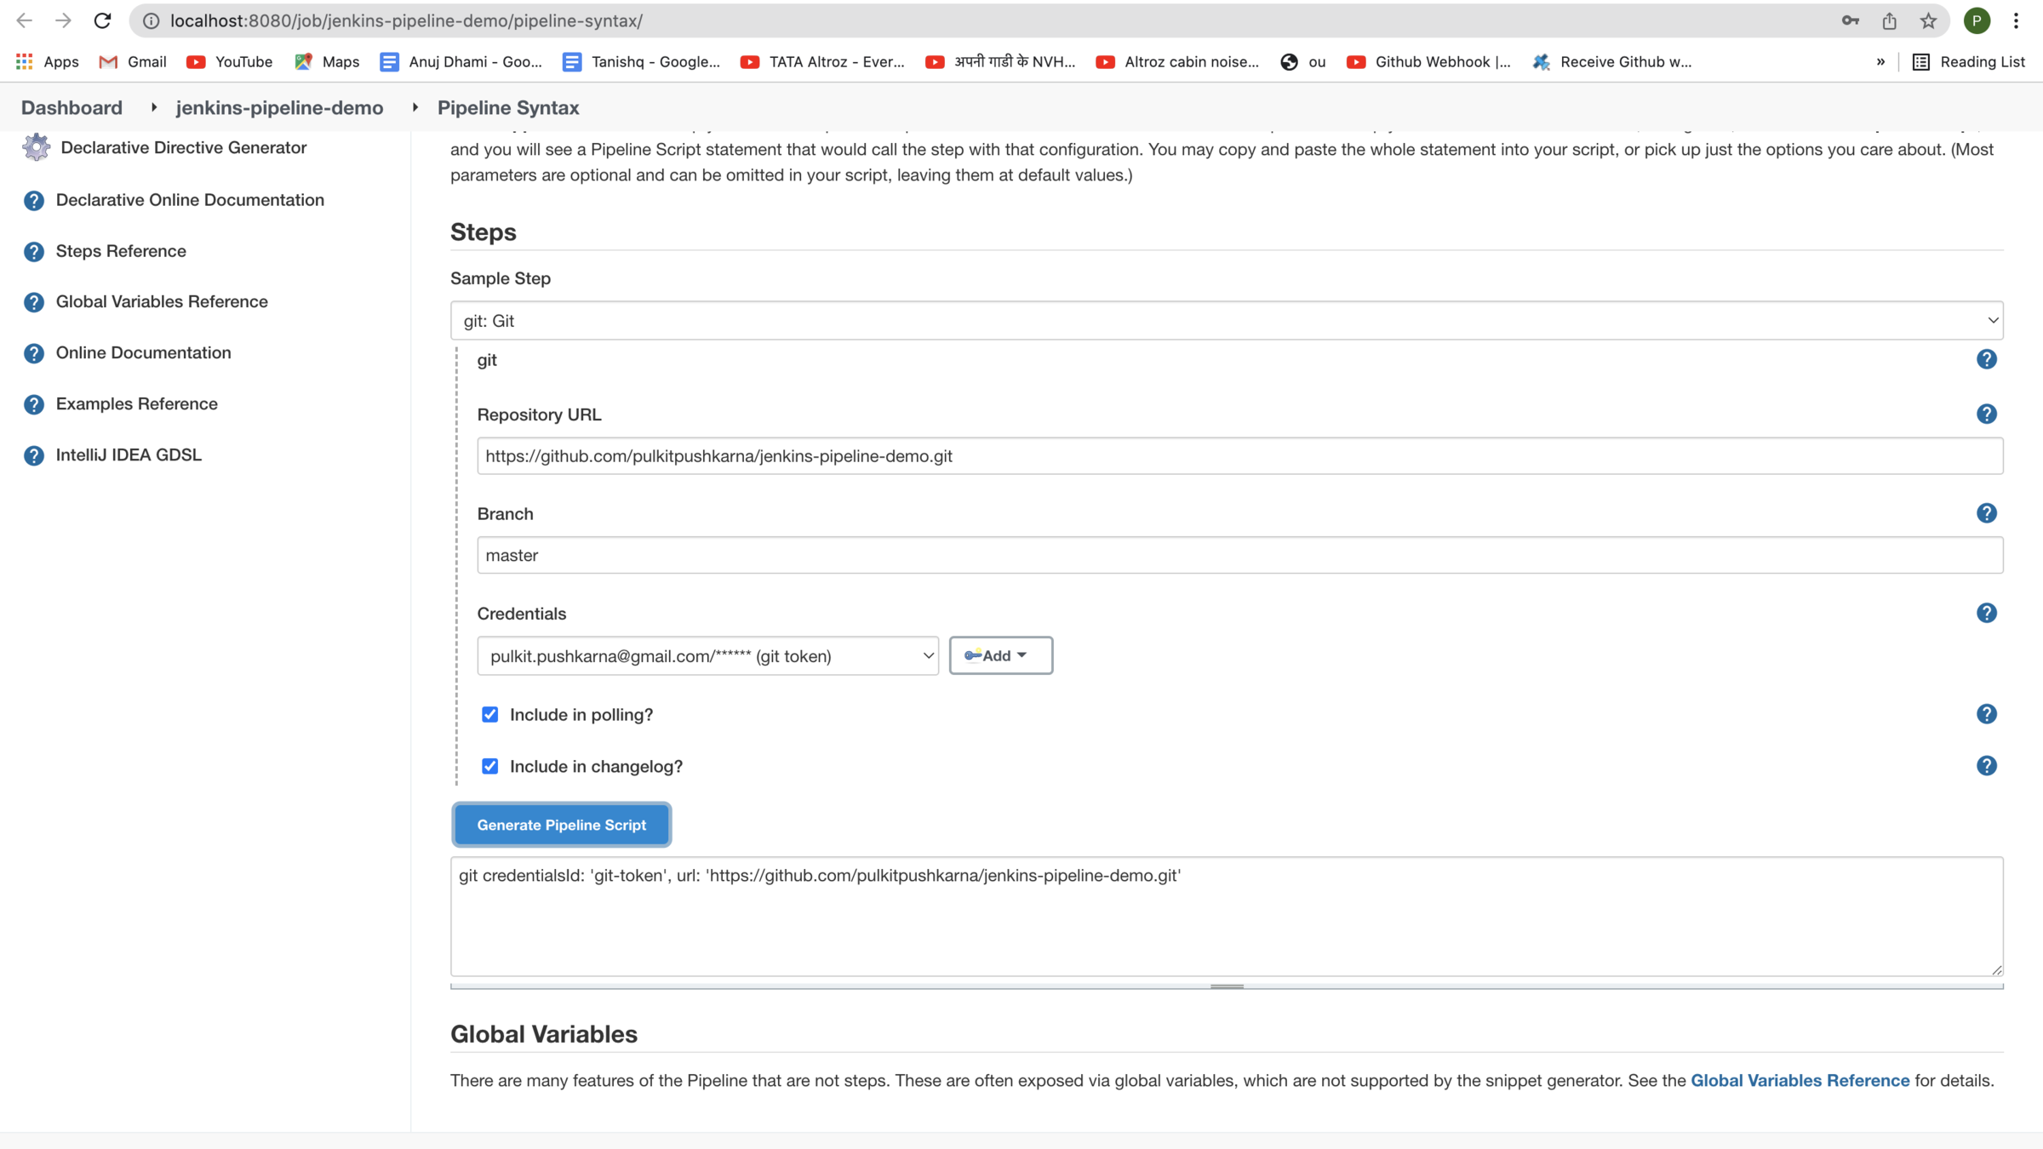Open Global Variables Reference inline link
This screenshot has height=1149, width=2043.
(1800, 1080)
